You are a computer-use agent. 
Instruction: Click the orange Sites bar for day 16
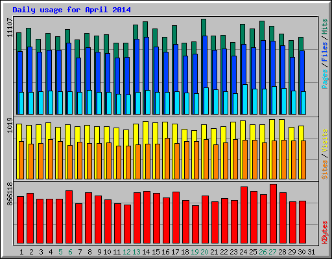167,159
